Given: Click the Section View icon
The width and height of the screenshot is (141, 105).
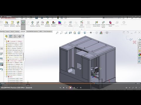Looking at the screenshot, I should [x=70, y=33].
